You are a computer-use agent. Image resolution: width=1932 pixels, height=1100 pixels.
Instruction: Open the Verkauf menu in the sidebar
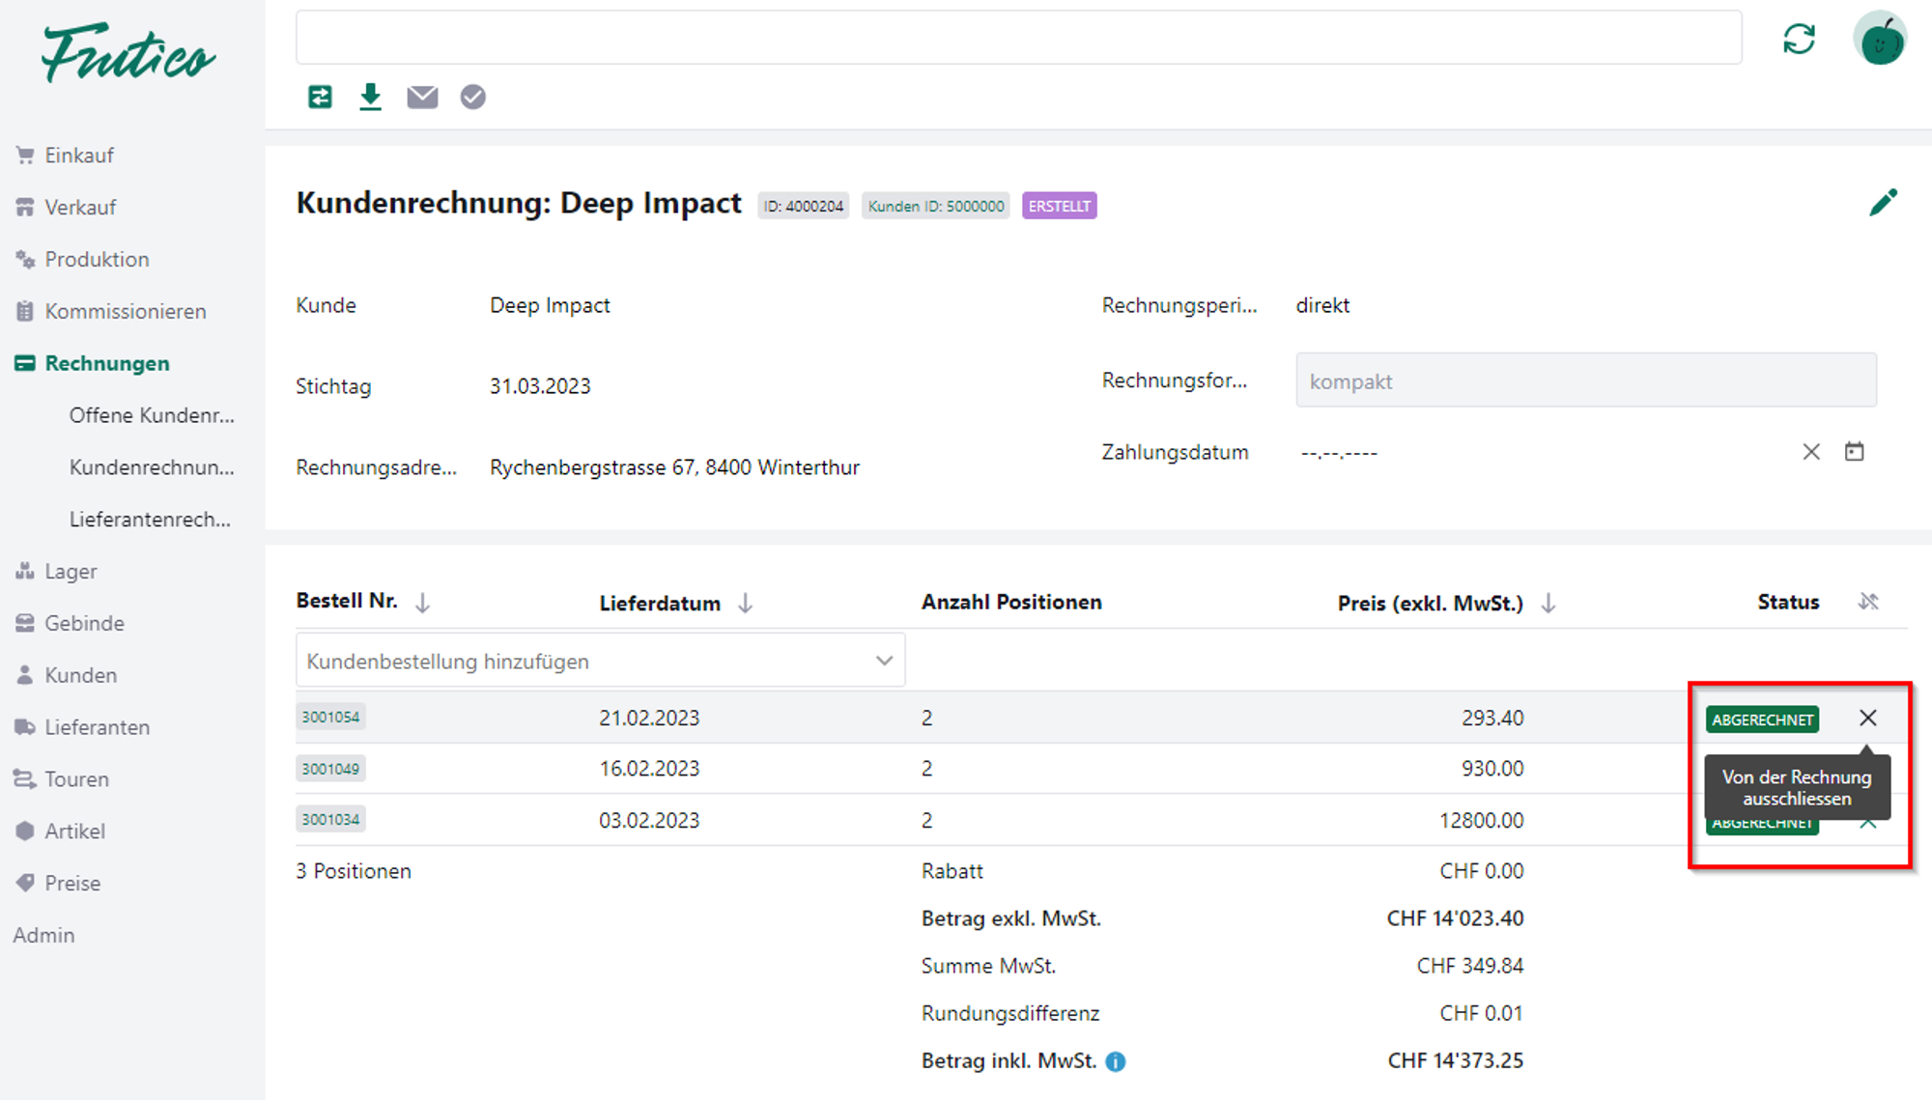point(80,208)
